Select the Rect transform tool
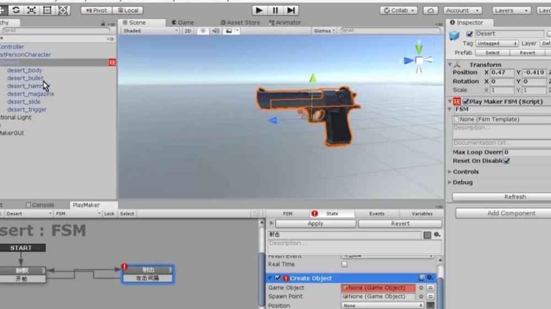 point(47,10)
